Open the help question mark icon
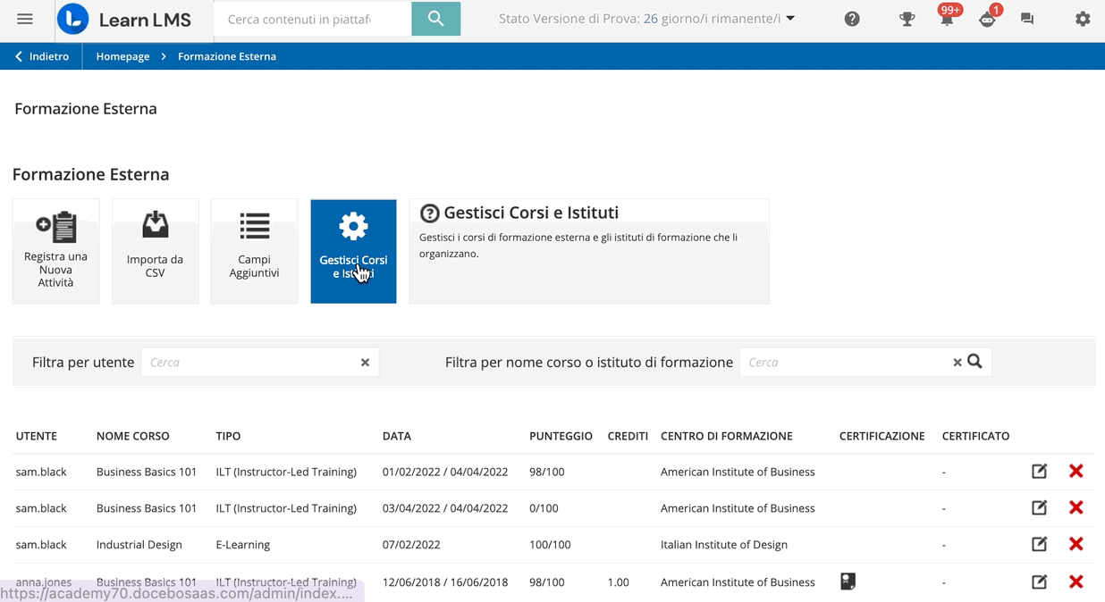 (x=852, y=19)
